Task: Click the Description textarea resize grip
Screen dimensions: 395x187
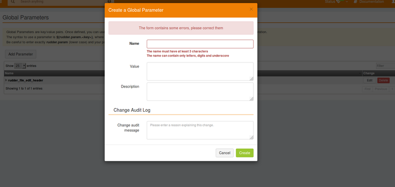Action: pos(251,98)
